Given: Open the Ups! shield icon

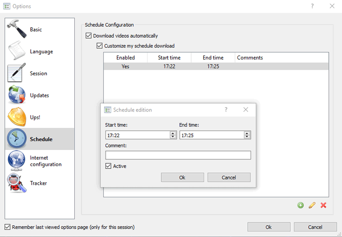Looking at the screenshot, I should point(17,117).
